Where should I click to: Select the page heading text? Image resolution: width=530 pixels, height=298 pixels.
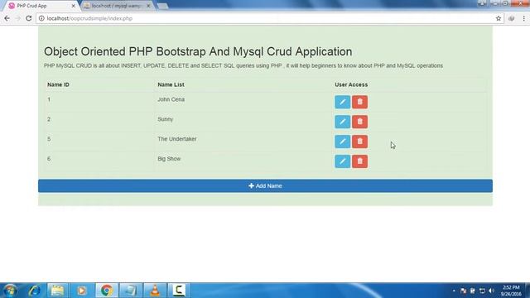pyautogui.click(x=198, y=51)
